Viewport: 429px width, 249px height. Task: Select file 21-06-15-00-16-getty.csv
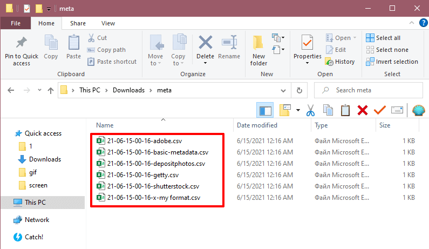pyautogui.click(x=138, y=175)
